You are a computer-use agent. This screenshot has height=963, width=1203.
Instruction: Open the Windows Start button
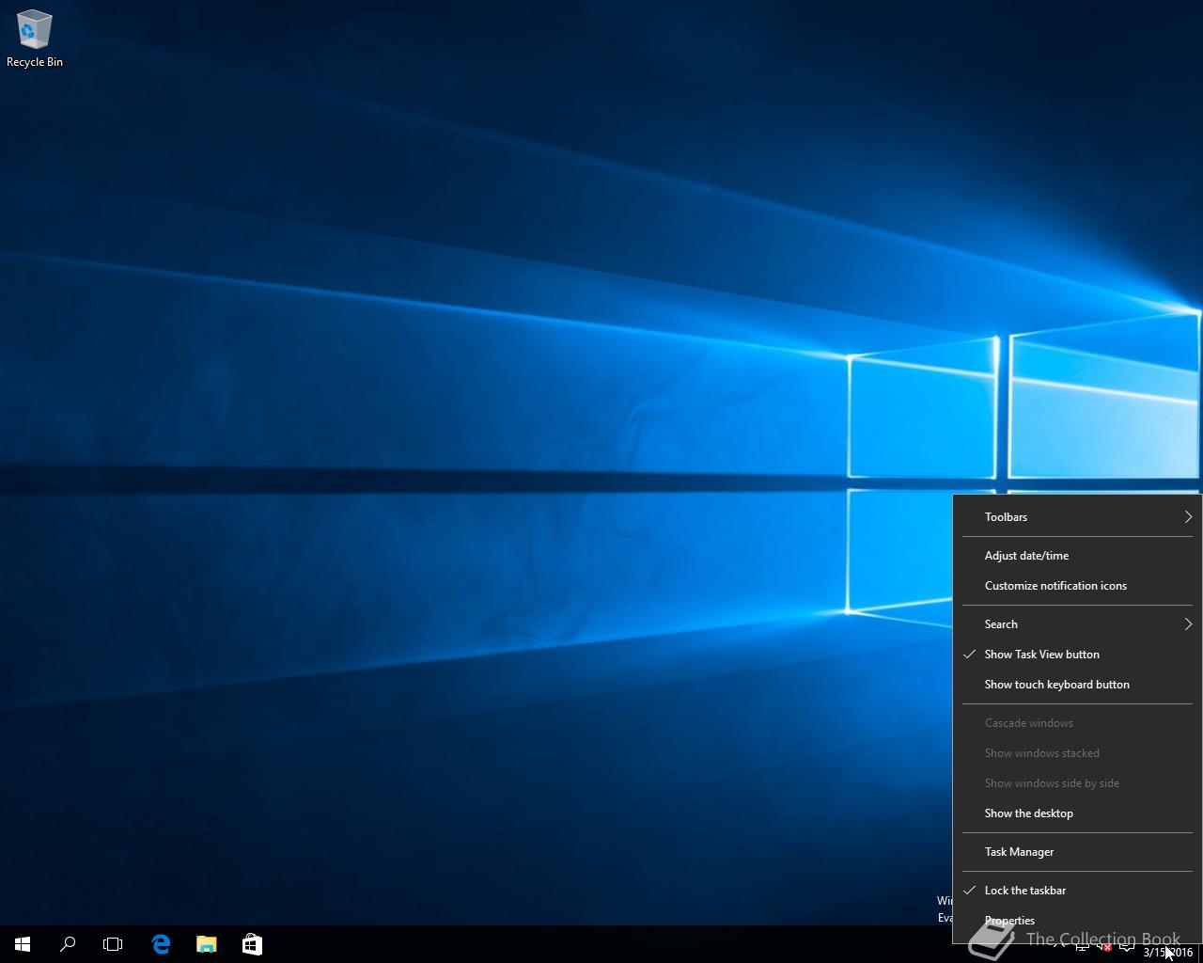(23, 944)
